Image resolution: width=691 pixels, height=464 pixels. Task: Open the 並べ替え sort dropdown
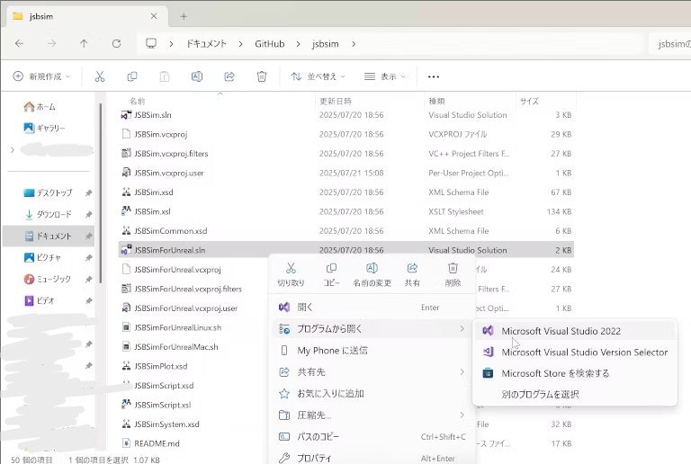[318, 76]
